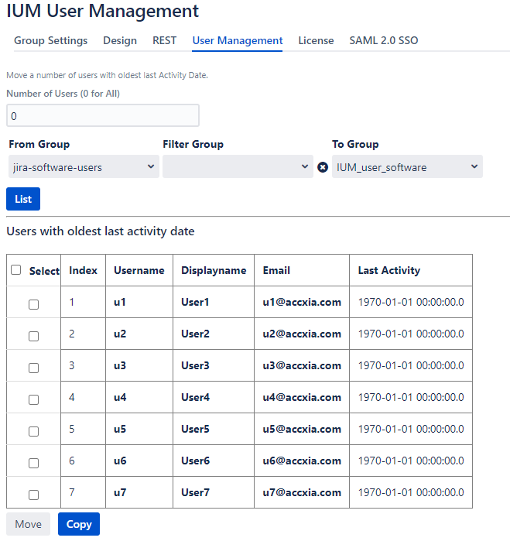This screenshot has width=510, height=548.
Task: Select the REST tab
Action: click(x=164, y=40)
